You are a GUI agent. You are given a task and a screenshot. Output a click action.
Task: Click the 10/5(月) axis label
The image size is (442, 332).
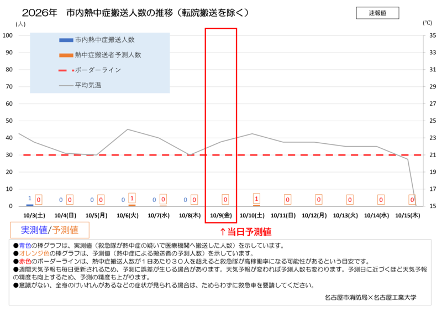(96, 215)
